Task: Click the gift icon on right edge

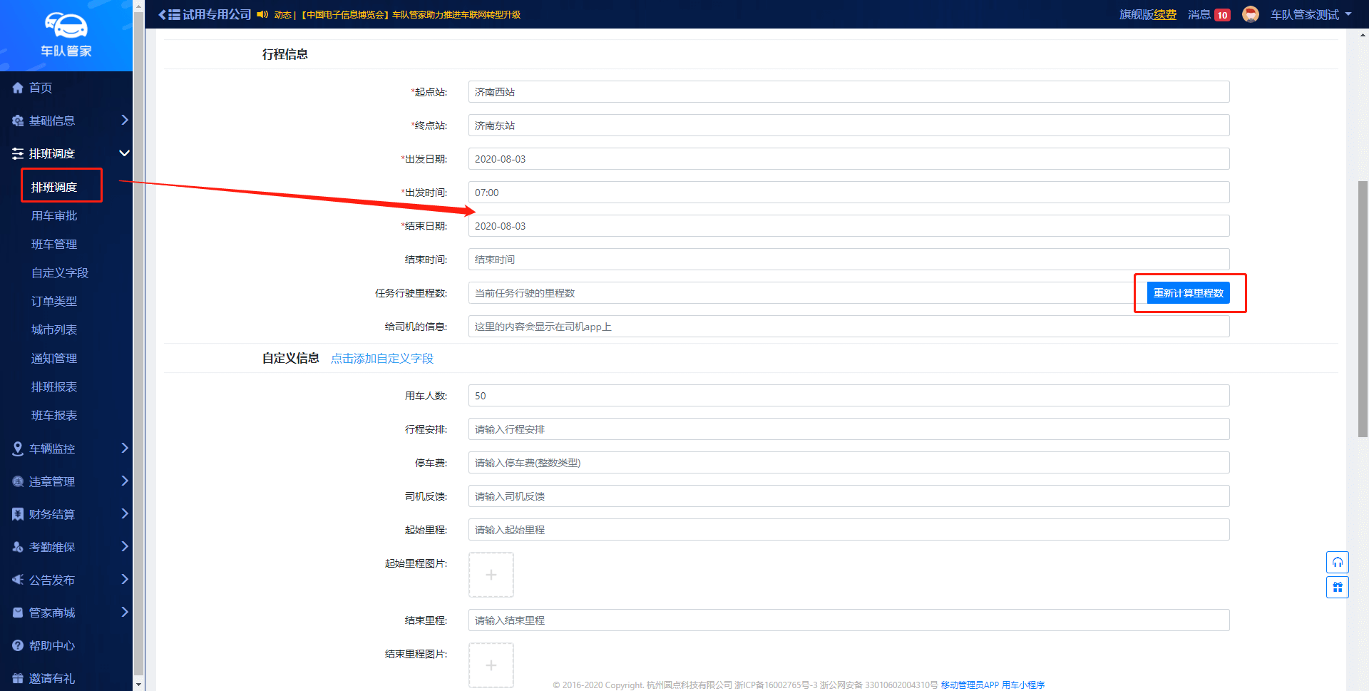Action: (1337, 588)
